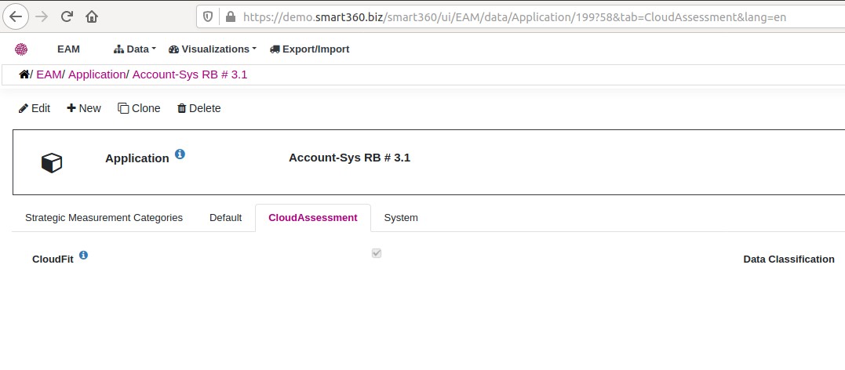845x370 pixels.
Task: Click the black cube application icon
Action: coord(52,162)
